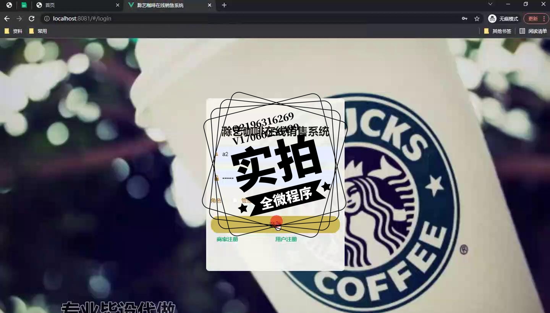The width and height of the screenshot is (550, 313).
Task: Focus the address bar showing localhost:8081/#/login
Action: tap(252, 18)
